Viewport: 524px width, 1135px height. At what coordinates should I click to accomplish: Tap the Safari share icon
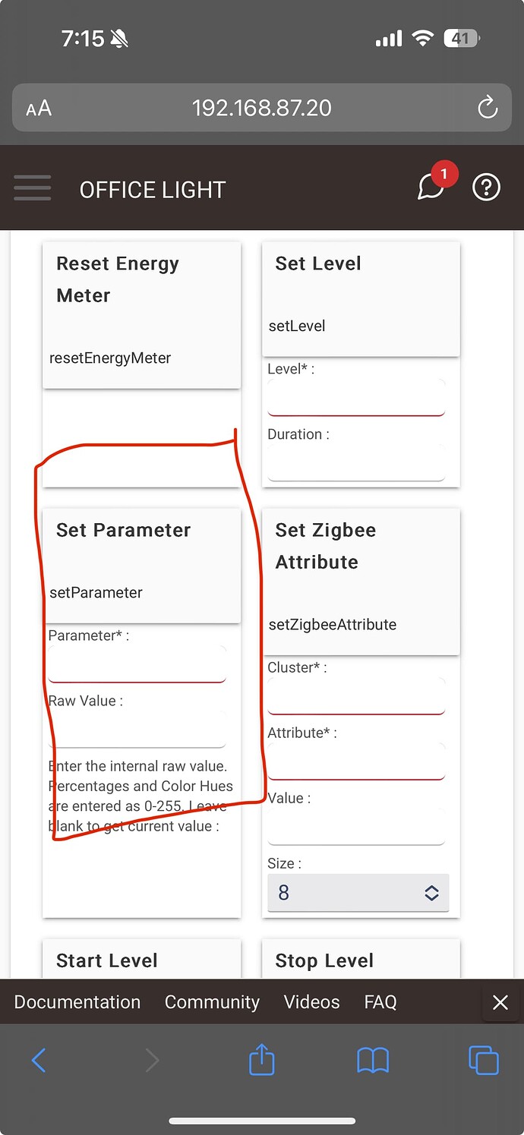coord(261,1059)
